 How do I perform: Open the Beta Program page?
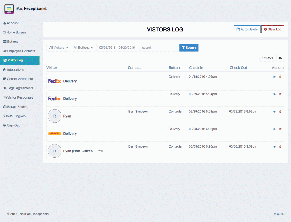click(16, 116)
